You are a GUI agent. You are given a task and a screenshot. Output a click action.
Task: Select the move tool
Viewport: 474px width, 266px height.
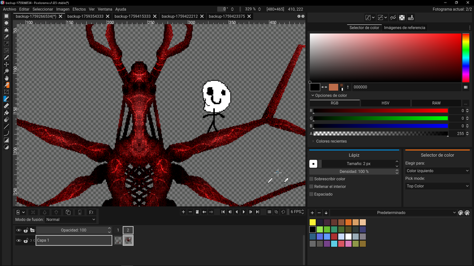coord(6,64)
